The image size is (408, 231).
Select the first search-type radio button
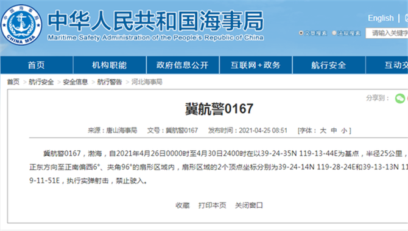click(301, 33)
